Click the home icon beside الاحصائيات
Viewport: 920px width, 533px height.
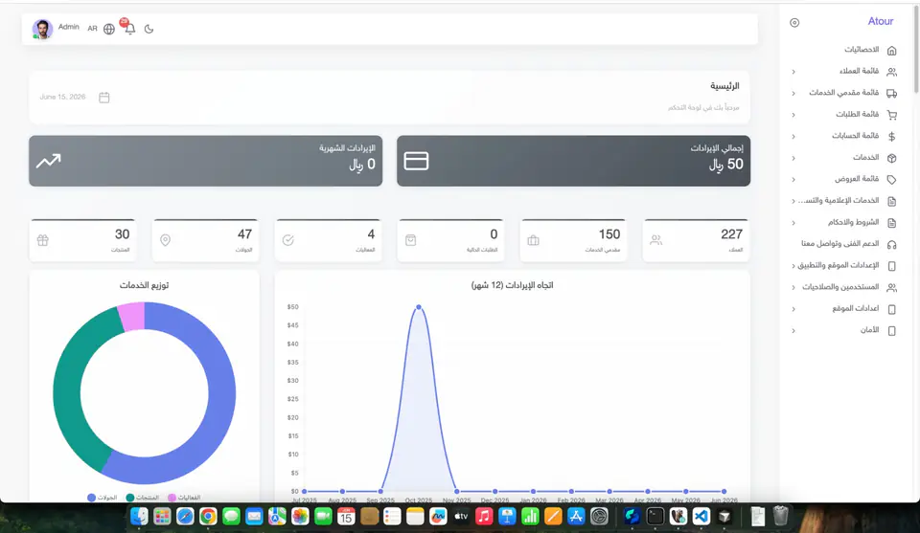point(891,51)
